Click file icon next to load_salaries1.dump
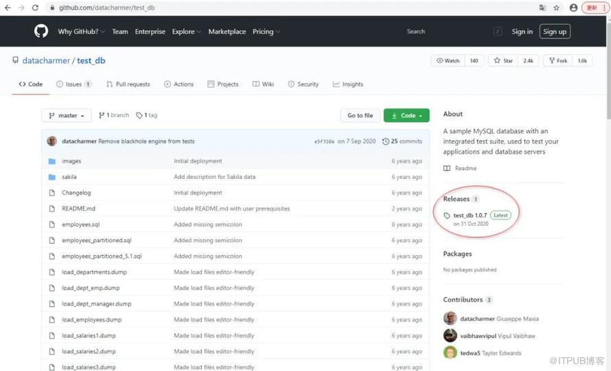The image size is (611, 371). [x=51, y=335]
